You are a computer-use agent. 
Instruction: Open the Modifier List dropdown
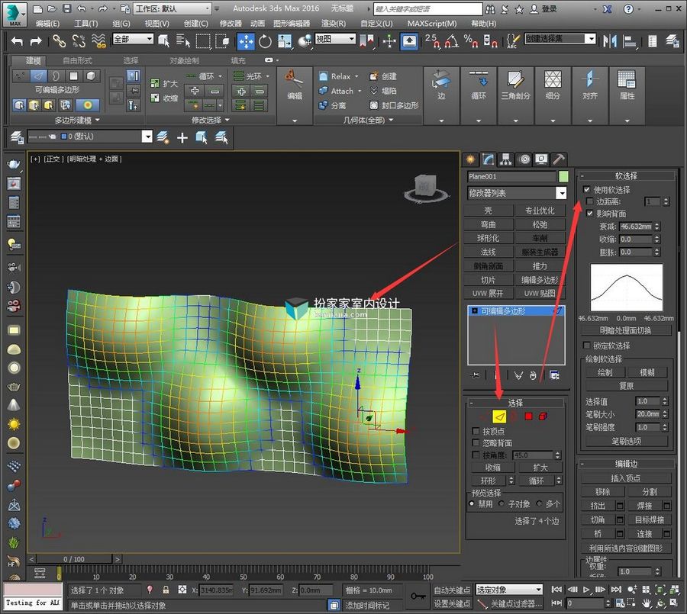pos(517,193)
